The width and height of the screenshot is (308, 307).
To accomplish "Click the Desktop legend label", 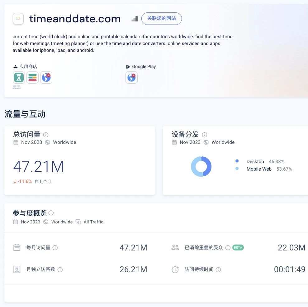I will click(255, 162).
